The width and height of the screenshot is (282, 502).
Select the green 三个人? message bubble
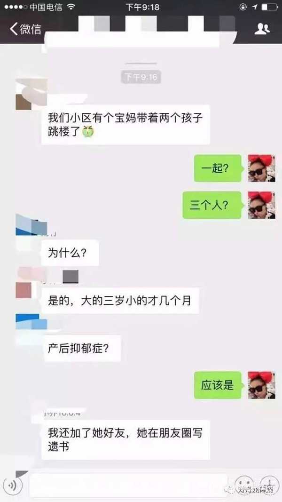212,205
